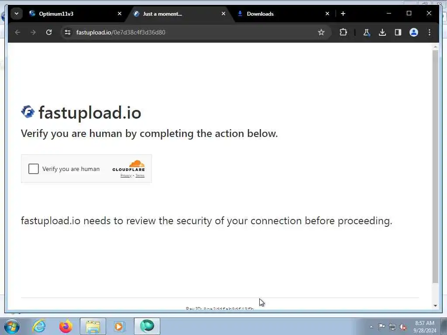The height and width of the screenshot is (335, 447).
Task: Show browser downloads icon
Action: pos(382,32)
